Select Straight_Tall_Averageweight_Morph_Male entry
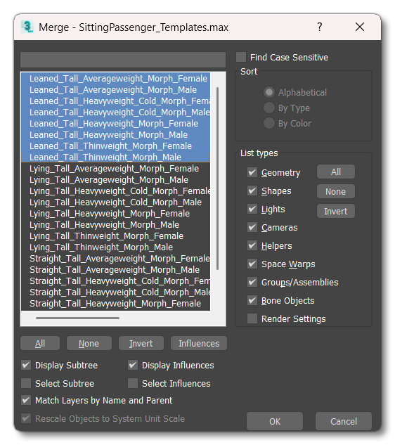Screen dimensions: 395x445 [116, 270]
